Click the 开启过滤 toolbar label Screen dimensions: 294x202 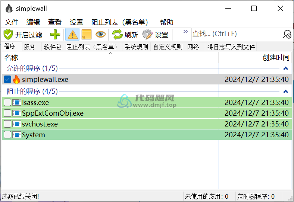(29, 35)
